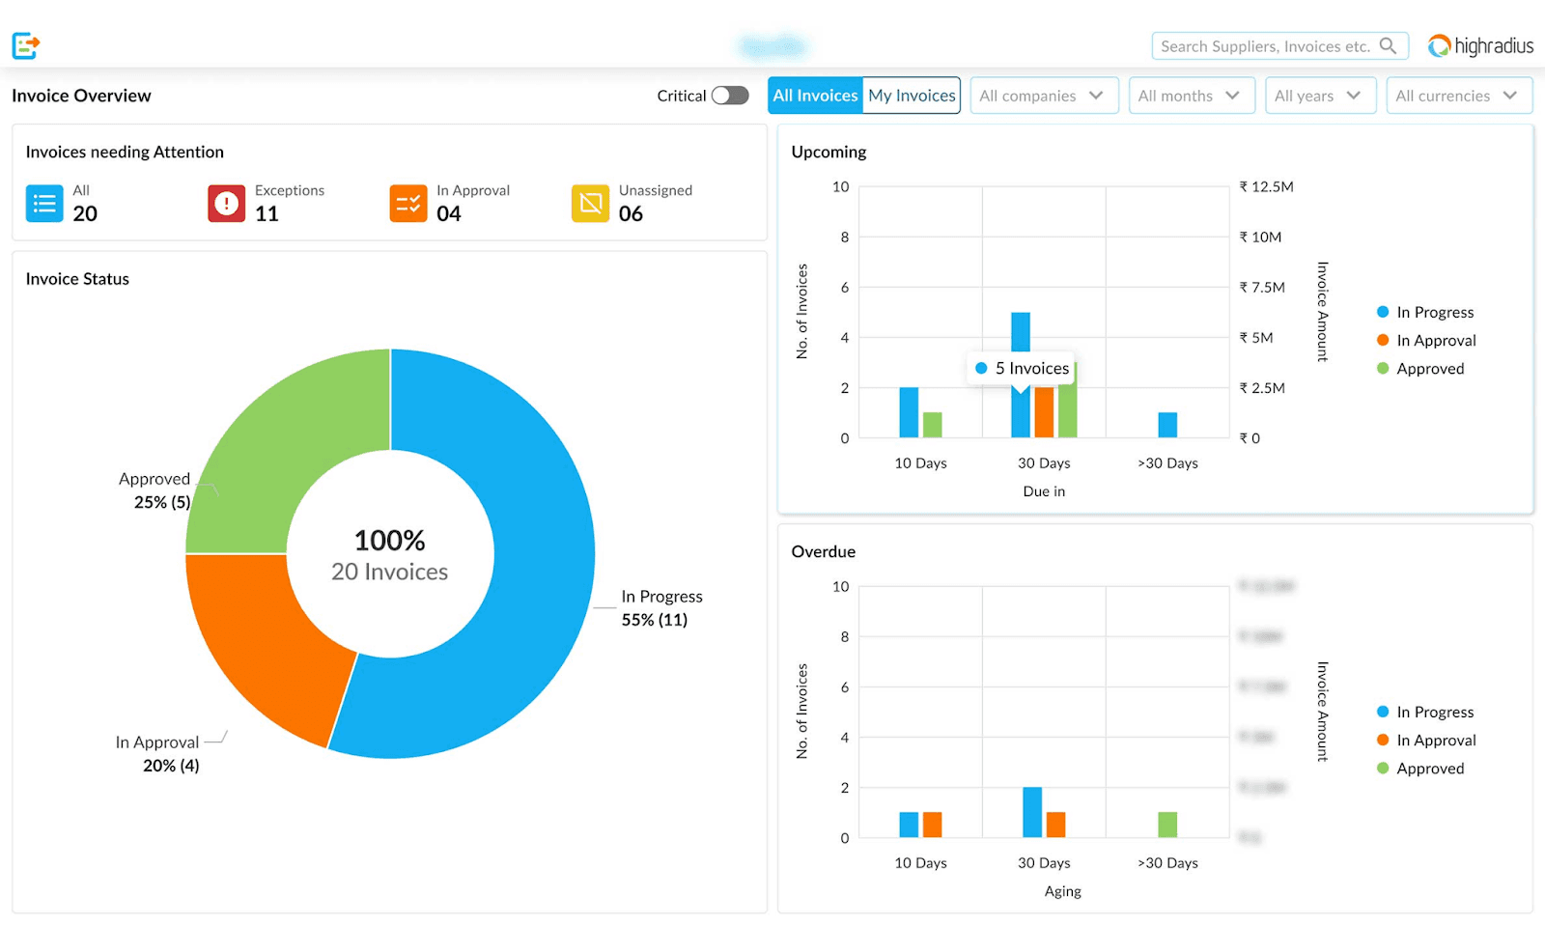Expand the All months dropdown
Viewport: 1545px width, 952px height.
tap(1192, 96)
